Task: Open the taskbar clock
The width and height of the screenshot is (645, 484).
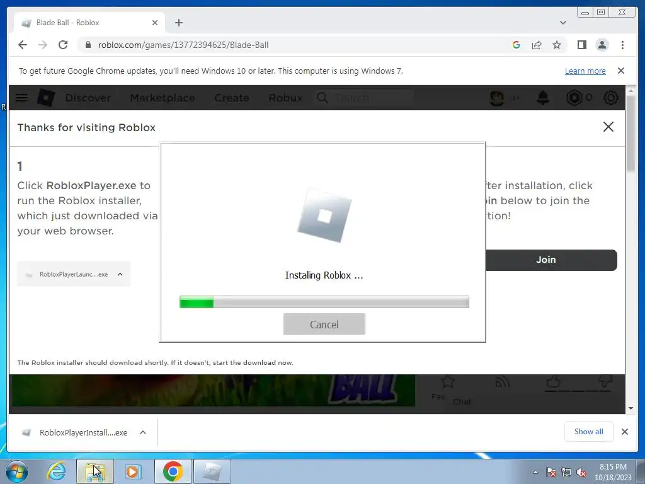Action: (613, 472)
